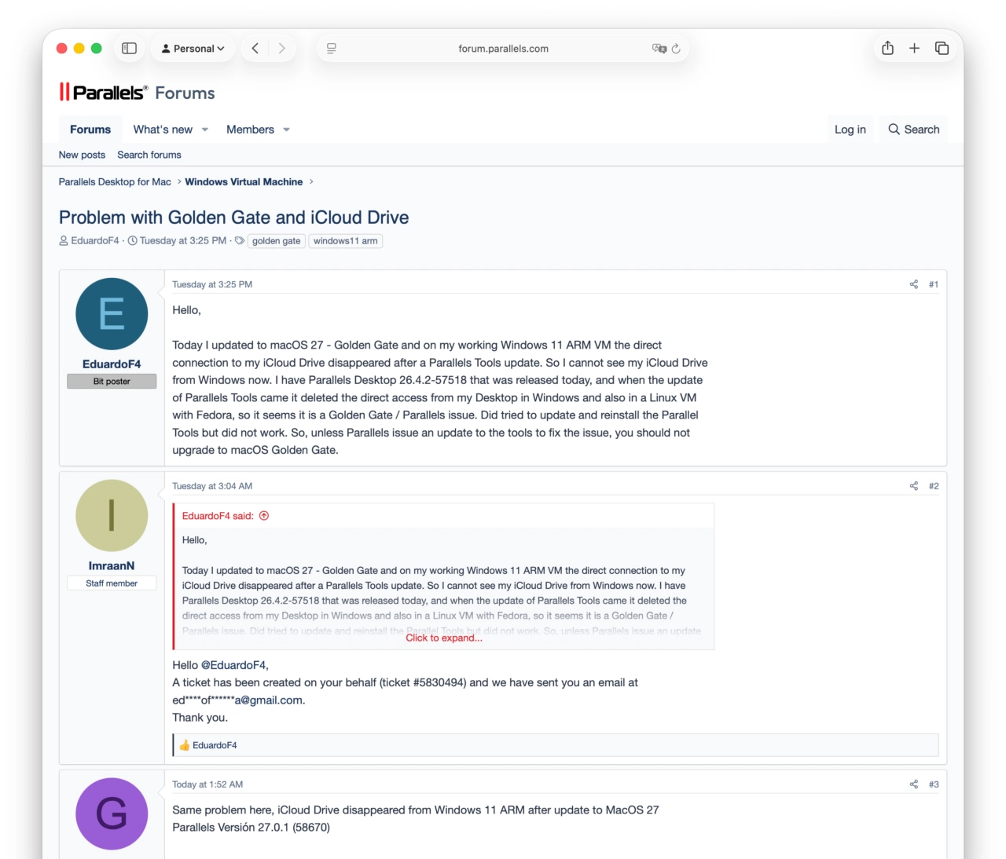Open the EduardoF4 author link under thread title

[95, 240]
